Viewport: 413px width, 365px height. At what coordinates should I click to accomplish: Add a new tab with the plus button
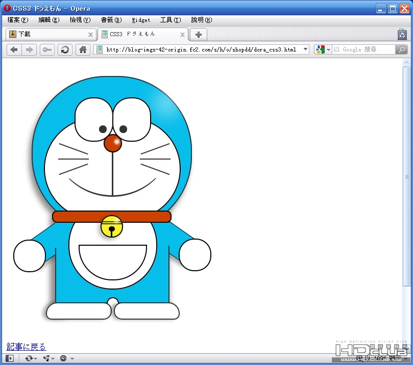coord(199,35)
